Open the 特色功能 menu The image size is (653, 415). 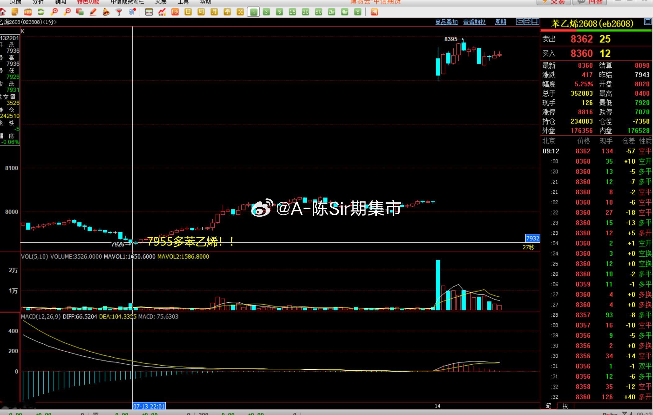pos(88,2)
